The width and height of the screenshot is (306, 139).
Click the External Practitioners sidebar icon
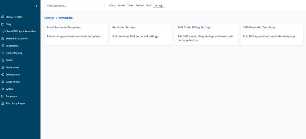click(x=3, y=39)
